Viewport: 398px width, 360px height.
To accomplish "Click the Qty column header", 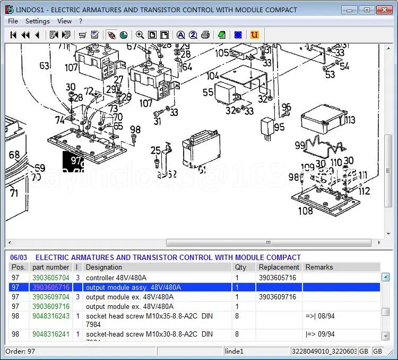I will pos(244,267).
